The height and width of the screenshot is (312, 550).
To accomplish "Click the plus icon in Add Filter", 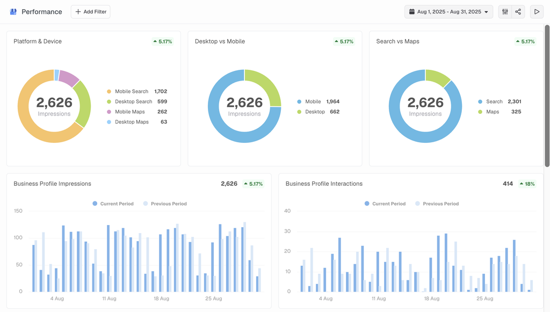I will (x=78, y=12).
